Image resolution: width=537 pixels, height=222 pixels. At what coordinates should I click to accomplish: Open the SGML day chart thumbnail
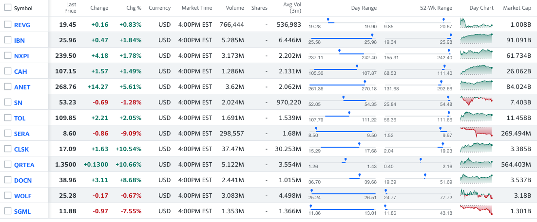(x=477, y=209)
